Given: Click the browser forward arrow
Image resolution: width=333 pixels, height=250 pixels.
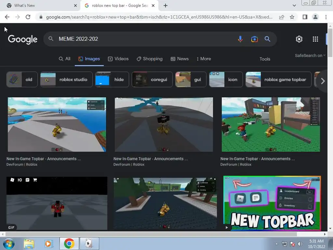Looking at the screenshot, I should (x=18, y=17).
